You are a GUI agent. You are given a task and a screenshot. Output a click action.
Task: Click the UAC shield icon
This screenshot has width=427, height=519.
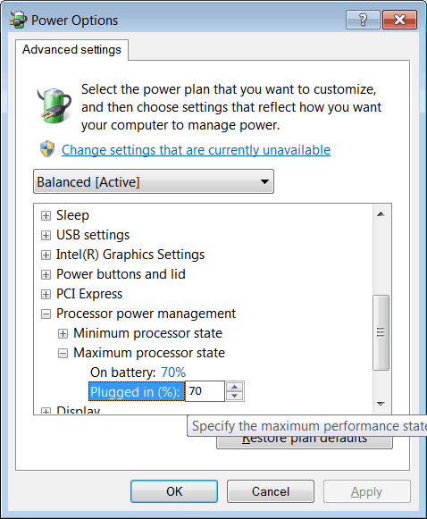coord(47,149)
